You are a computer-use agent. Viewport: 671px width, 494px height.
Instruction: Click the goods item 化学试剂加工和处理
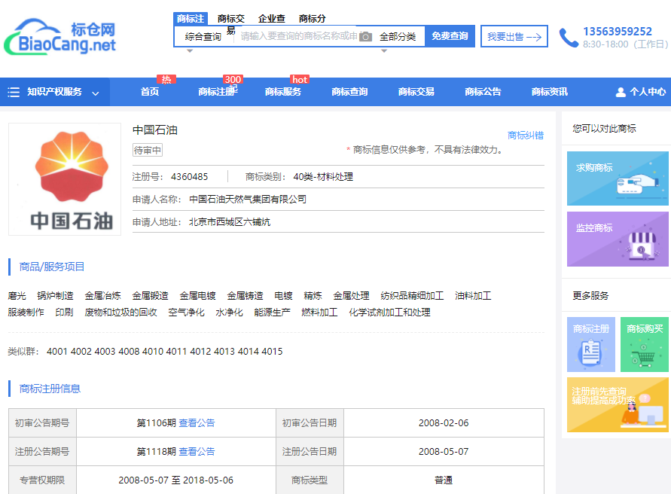389,313
